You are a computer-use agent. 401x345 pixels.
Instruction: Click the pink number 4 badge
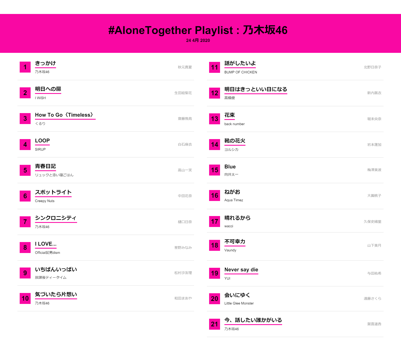point(25,145)
